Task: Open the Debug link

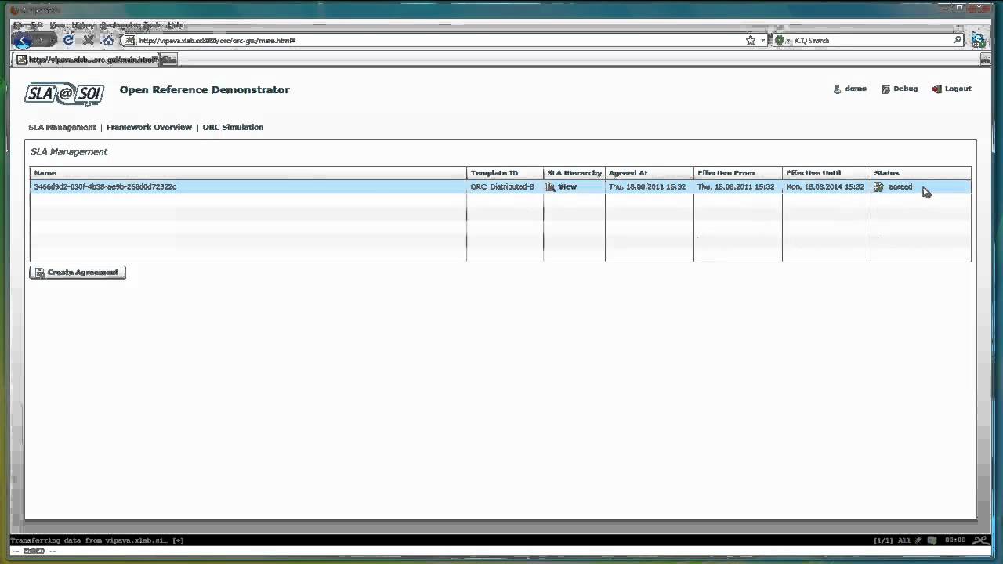Action: coord(905,89)
